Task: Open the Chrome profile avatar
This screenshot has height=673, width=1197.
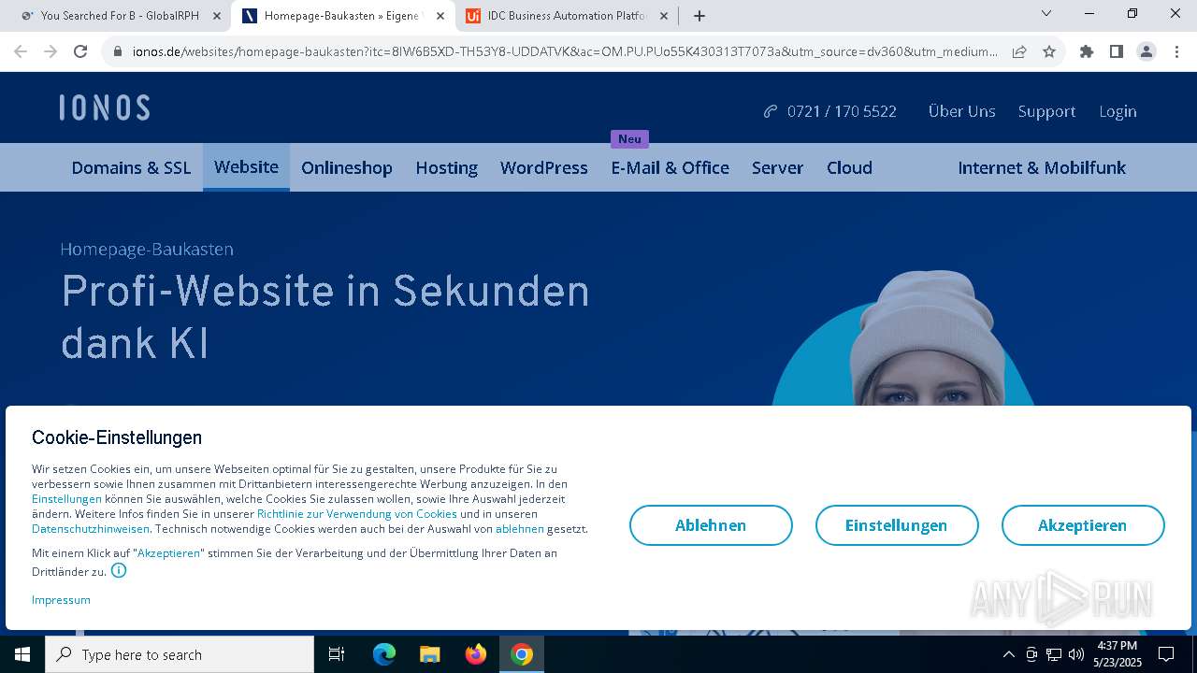Action: click(x=1147, y=51)
